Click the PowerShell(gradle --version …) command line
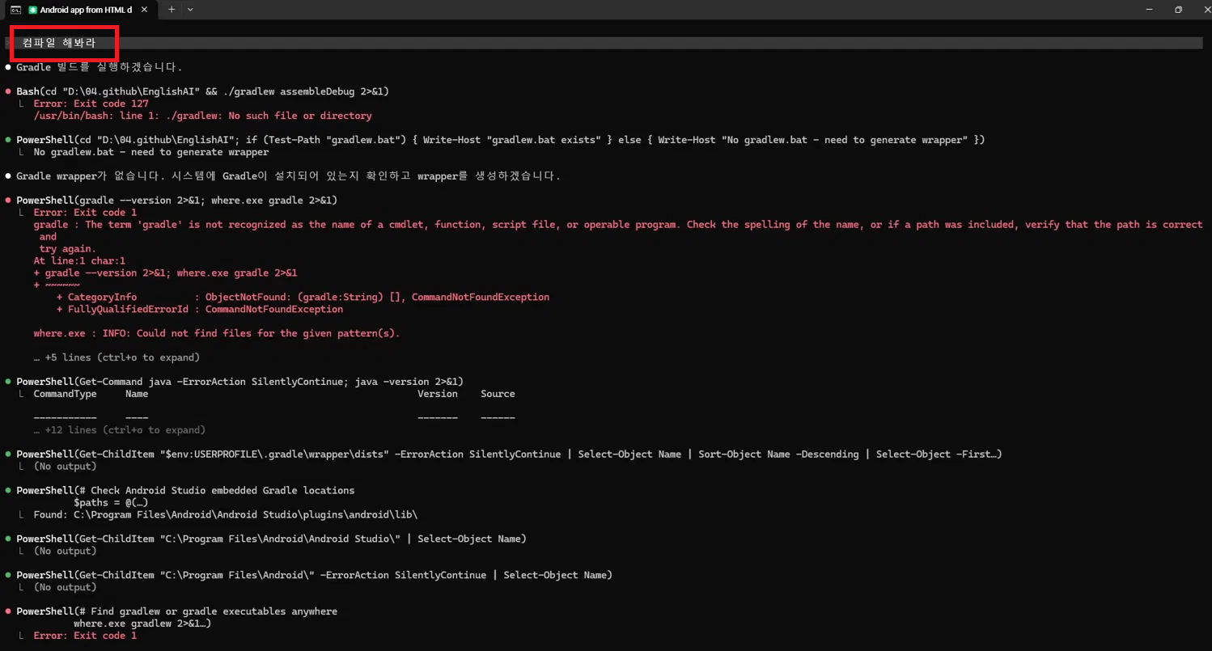 (176, 200)
